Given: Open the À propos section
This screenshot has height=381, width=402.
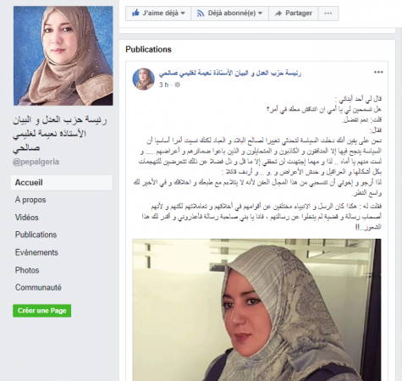Looking at the screenshot, I should click(x=30, y=200).
